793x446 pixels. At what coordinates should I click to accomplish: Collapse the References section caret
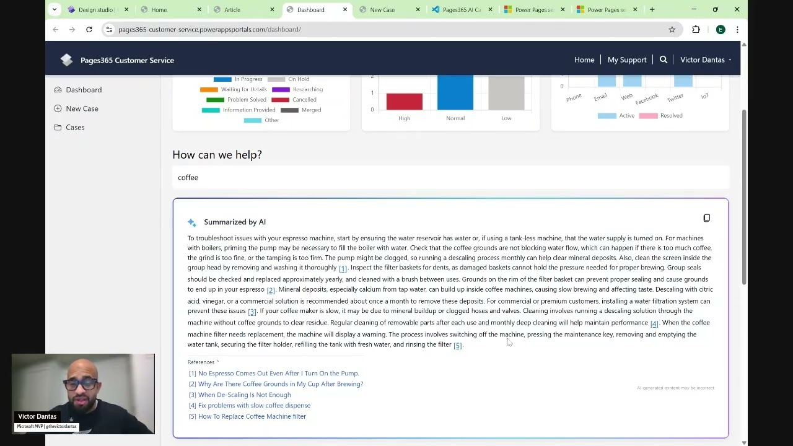coord(217,362)
